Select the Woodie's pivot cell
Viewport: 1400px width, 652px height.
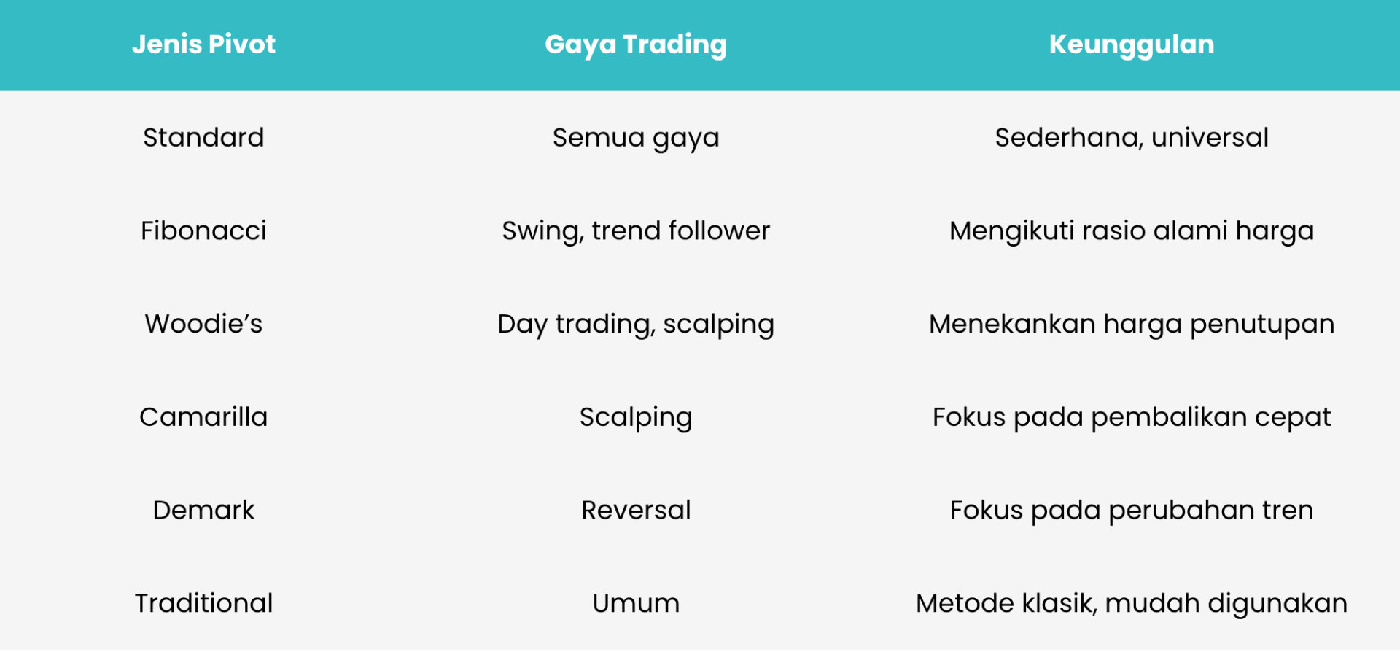tap(203, 324)
